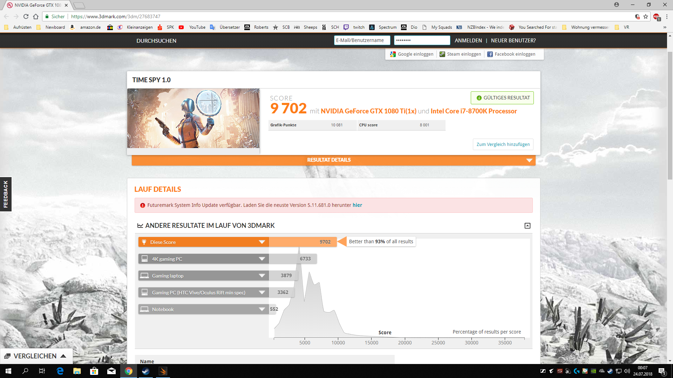Click the browser reload icon
Screen dimensions: 673x378
point(26,16)
